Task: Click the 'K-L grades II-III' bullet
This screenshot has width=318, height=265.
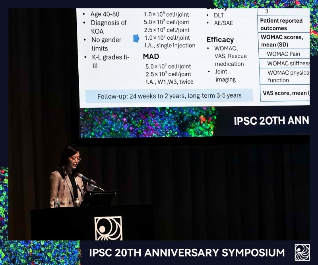Action: point(111,62)
